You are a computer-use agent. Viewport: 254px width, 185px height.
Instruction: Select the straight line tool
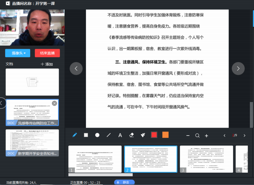[109, 135]
